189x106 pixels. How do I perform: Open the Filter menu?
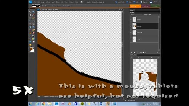pos(62,2)
